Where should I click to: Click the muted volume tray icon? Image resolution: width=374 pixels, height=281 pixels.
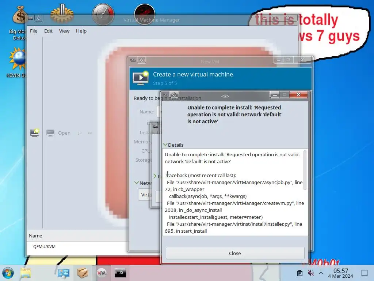(x=310, y=273)
